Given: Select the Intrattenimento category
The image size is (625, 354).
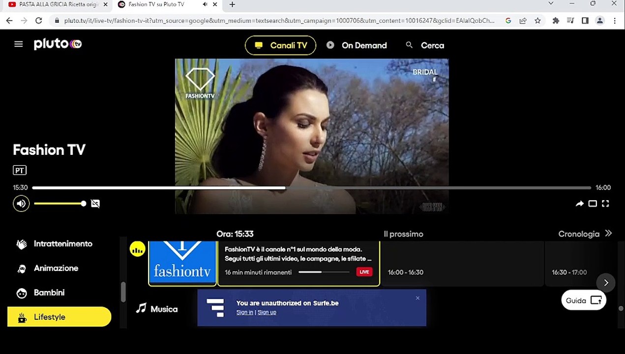Looking at the screenshot, I should coord(59,244).
